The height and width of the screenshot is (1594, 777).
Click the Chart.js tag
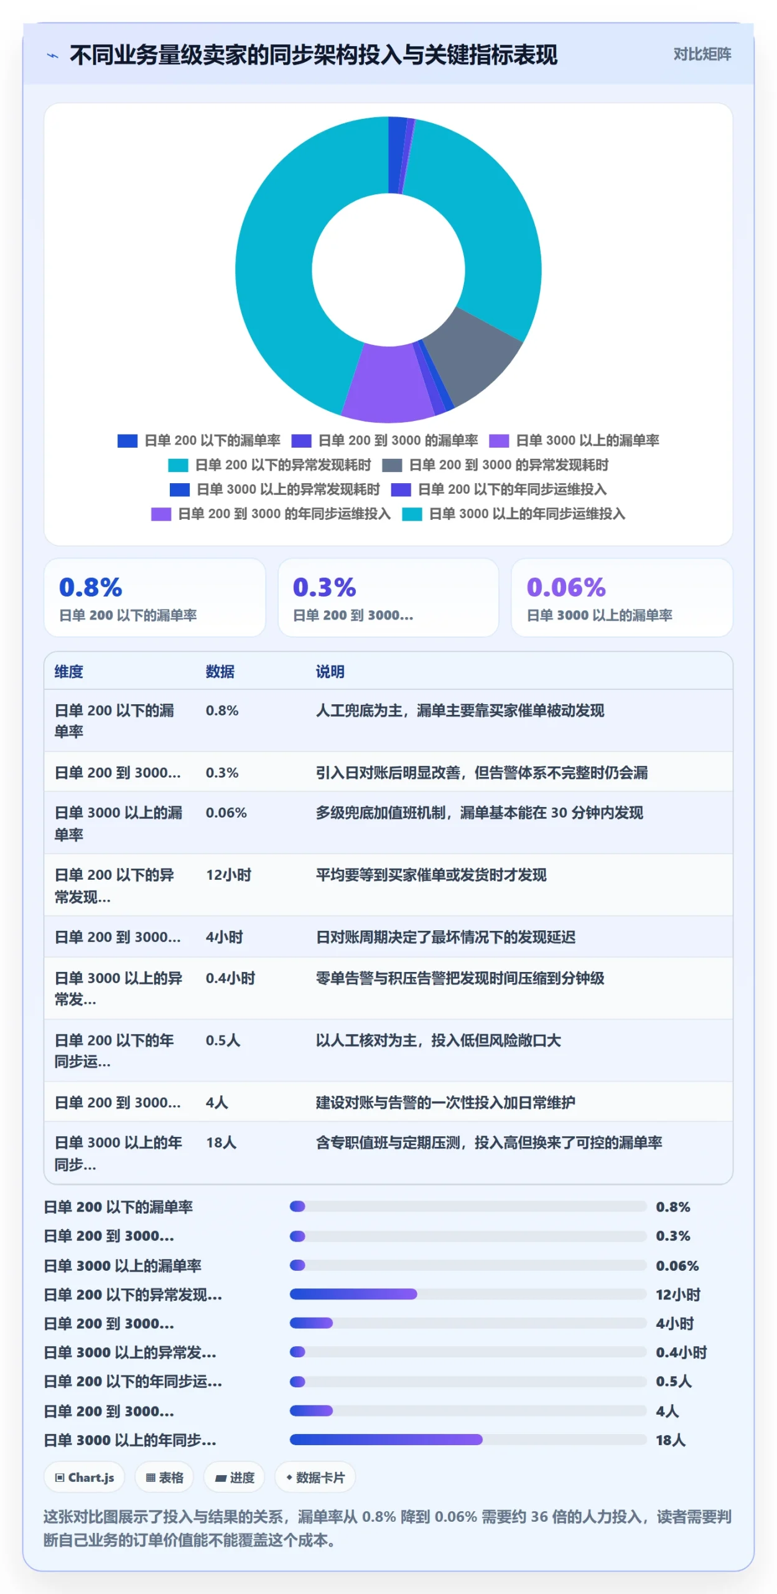pos(85,1478)
